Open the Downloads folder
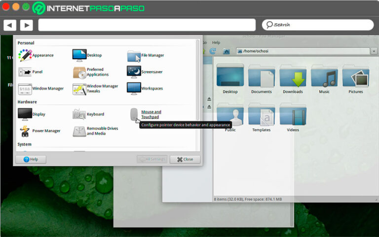Screen dimensions: 379x237 pos(293,79)
